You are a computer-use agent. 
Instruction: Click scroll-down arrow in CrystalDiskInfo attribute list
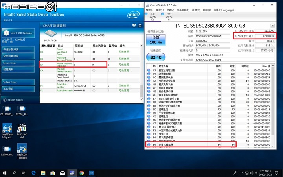[x=273, y=146]
